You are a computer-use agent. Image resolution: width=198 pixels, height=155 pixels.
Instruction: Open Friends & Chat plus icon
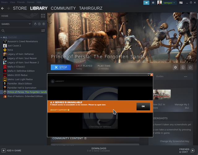[192, 150]
